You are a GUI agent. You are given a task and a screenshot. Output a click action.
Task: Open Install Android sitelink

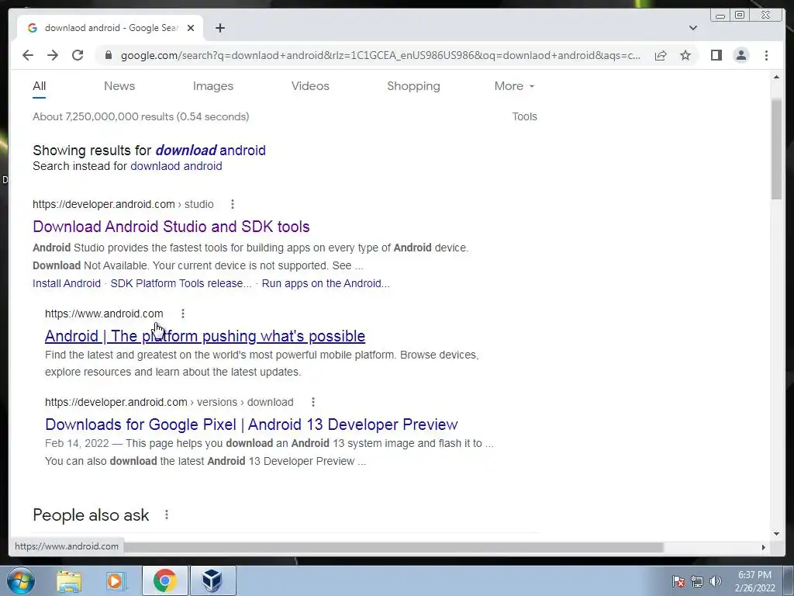[x=67, y=283]
